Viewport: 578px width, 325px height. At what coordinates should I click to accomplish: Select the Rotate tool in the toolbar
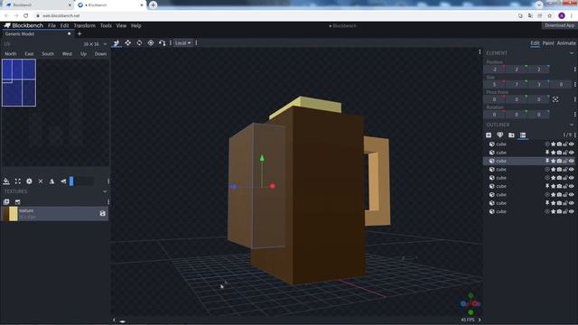[x=139, y=43]
